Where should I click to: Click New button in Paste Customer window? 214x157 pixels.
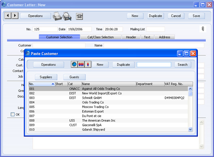pos(100,65)
